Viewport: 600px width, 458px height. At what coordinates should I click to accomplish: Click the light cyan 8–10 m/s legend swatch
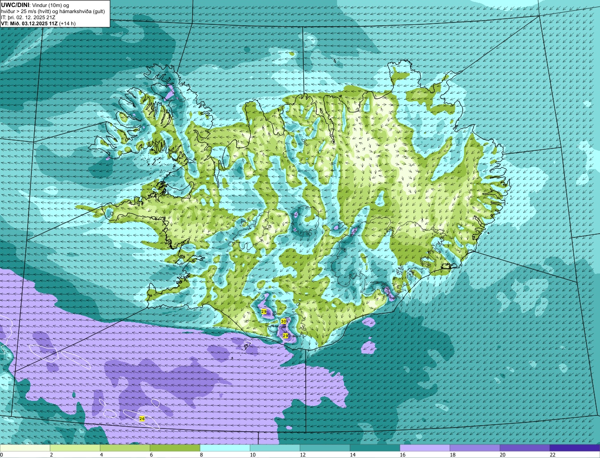(225, 448)
